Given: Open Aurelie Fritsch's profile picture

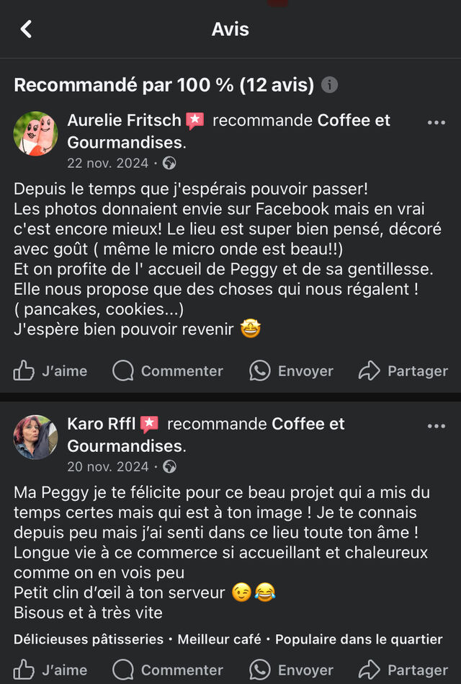Looking at the screenshot, I should pyautogui.click(x=35, y=134).
